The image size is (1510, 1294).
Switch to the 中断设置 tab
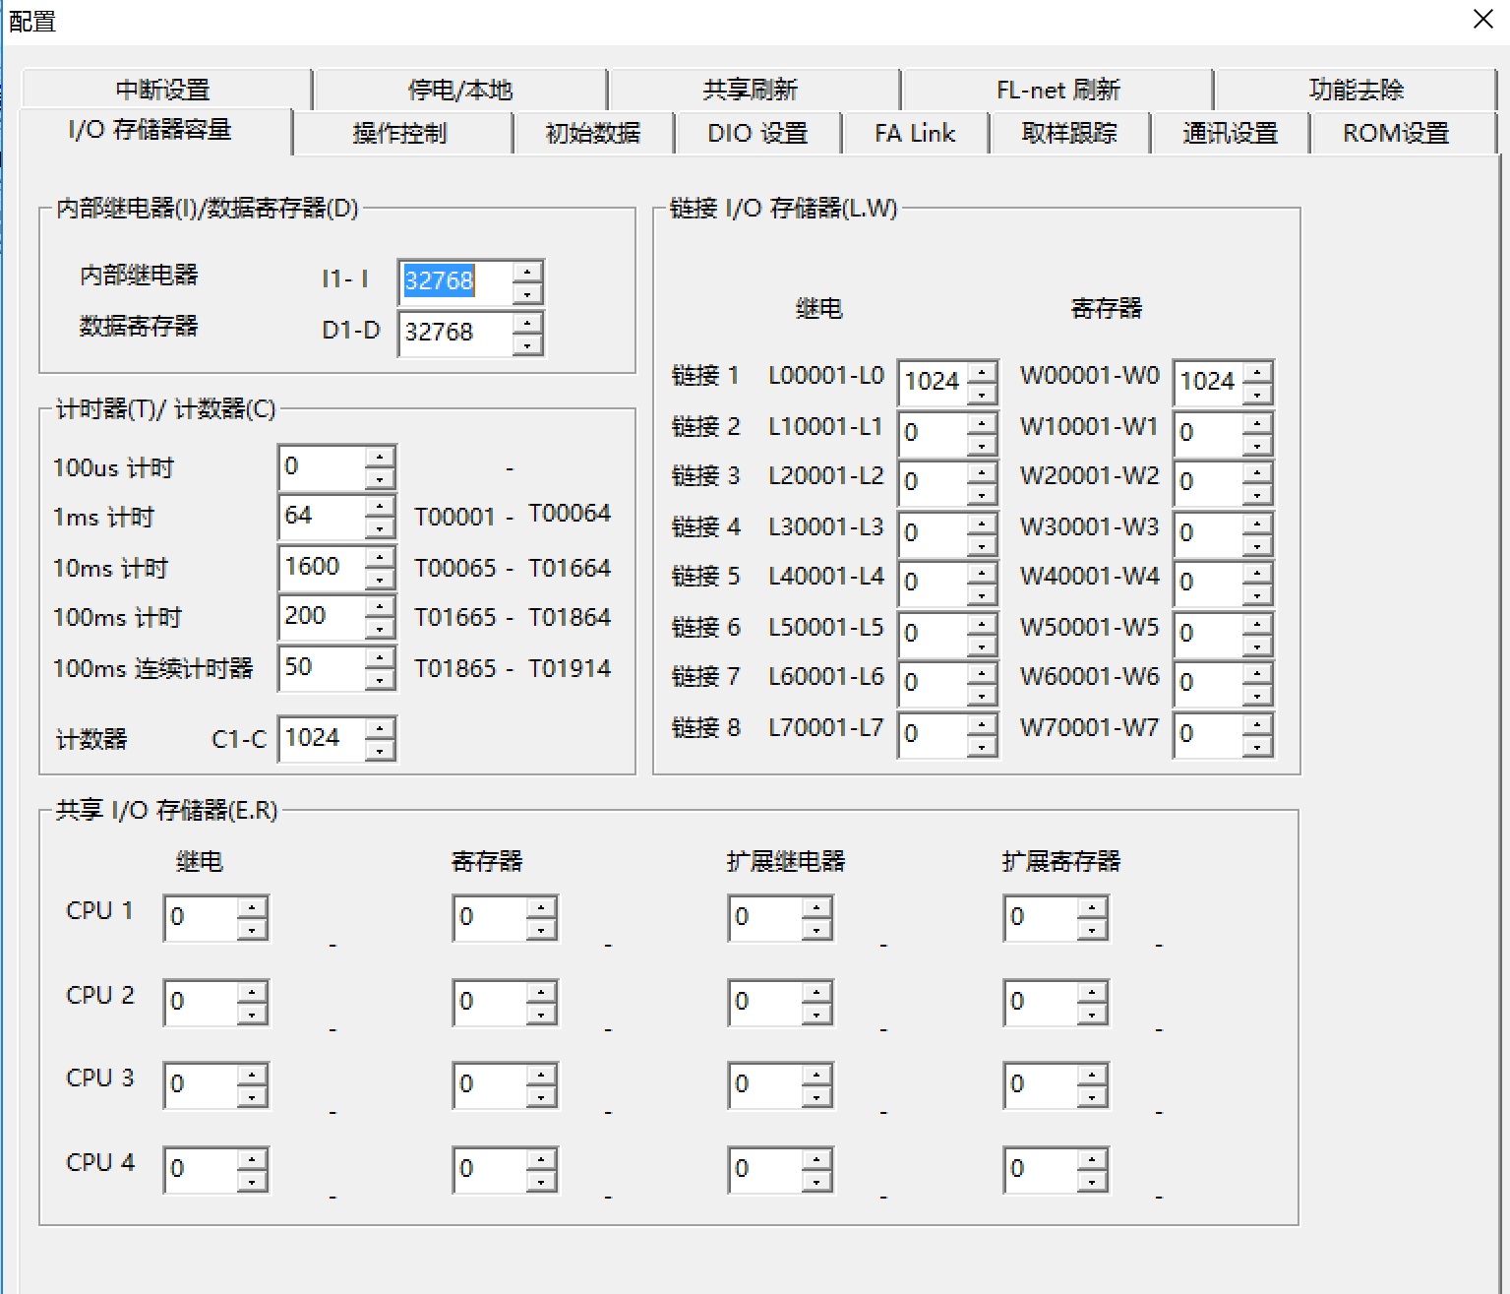pos(163,90)
